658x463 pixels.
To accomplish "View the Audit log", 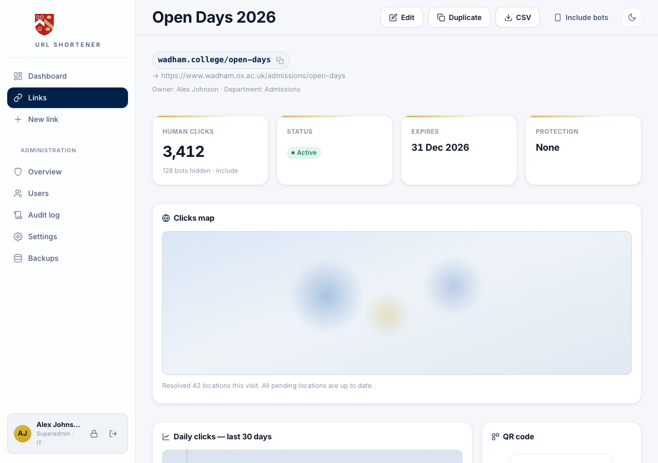I will (67, 215).
